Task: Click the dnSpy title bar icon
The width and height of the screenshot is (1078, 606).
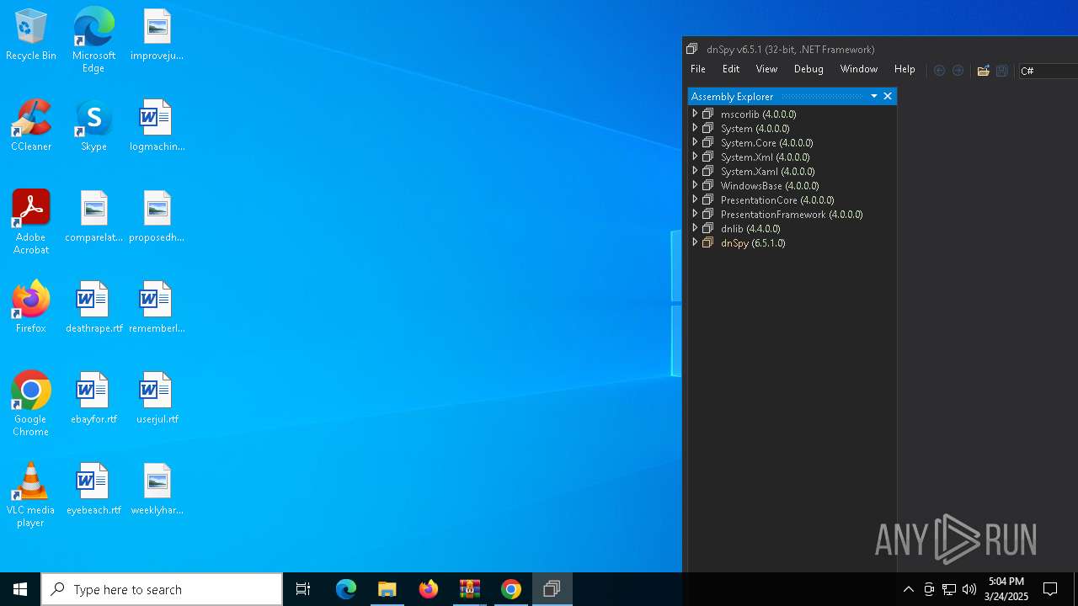Action: pos(692,49)
